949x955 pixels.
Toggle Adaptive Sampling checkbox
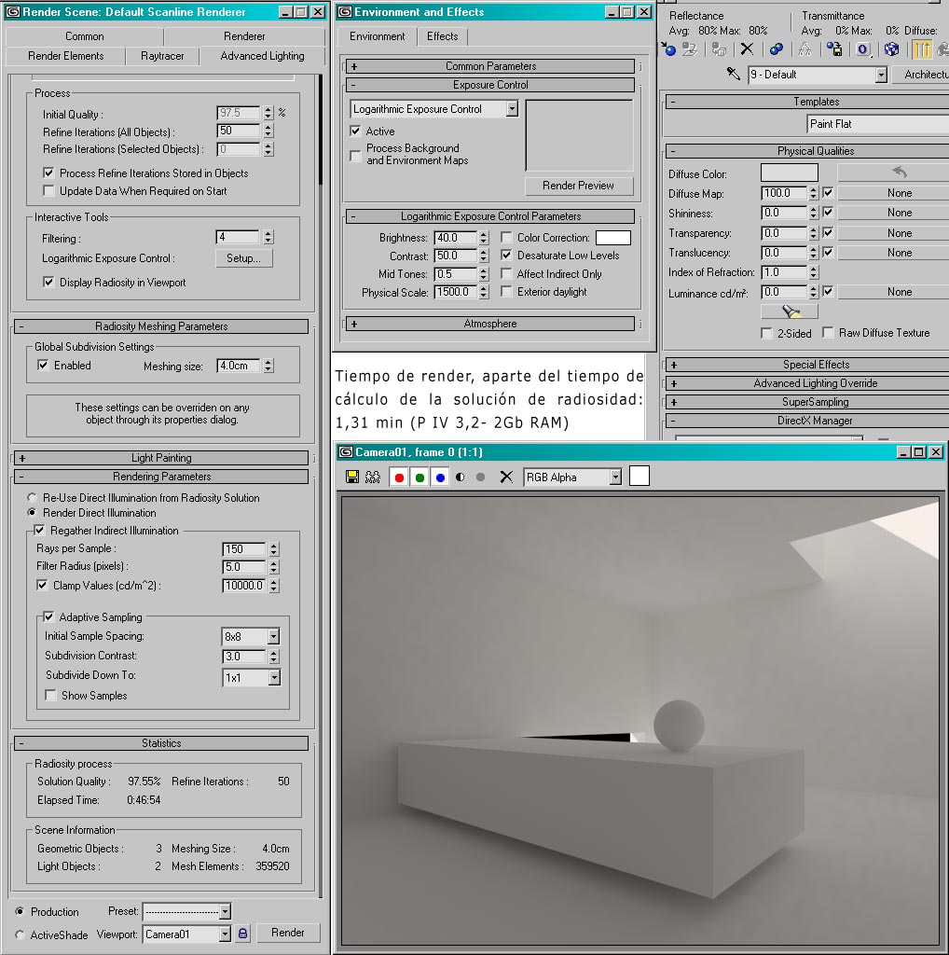click(x=48, y=616)
